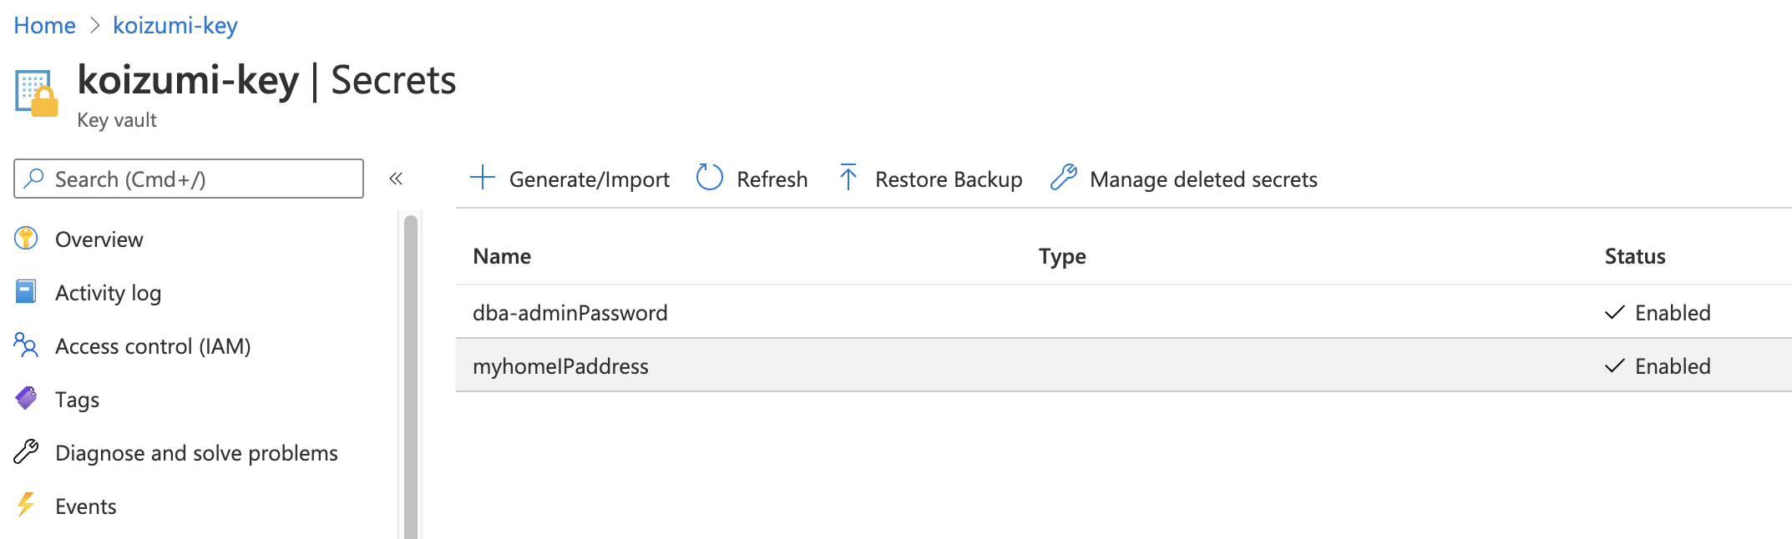1792x539 pixels.
Task: Open the Access control (IAM) menu item
Action: click(153, 346)
